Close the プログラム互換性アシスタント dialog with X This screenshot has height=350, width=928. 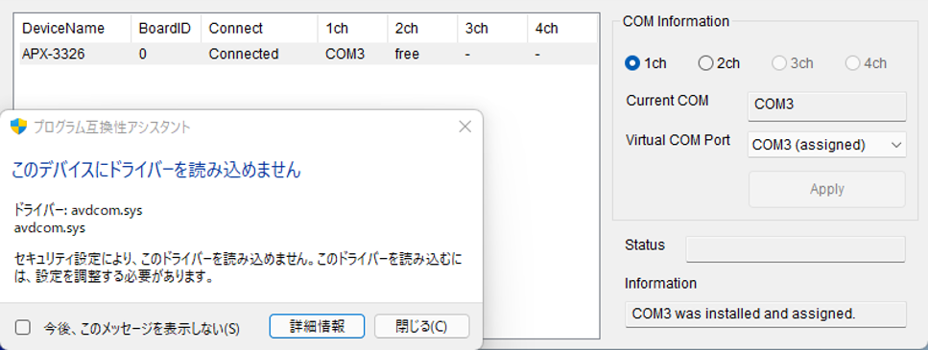pos(465,126)
